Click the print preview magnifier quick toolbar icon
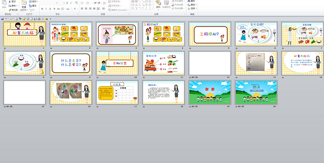The height and width of the screenshot is (163, 324). pyautogui.click(x=16, y=19)
